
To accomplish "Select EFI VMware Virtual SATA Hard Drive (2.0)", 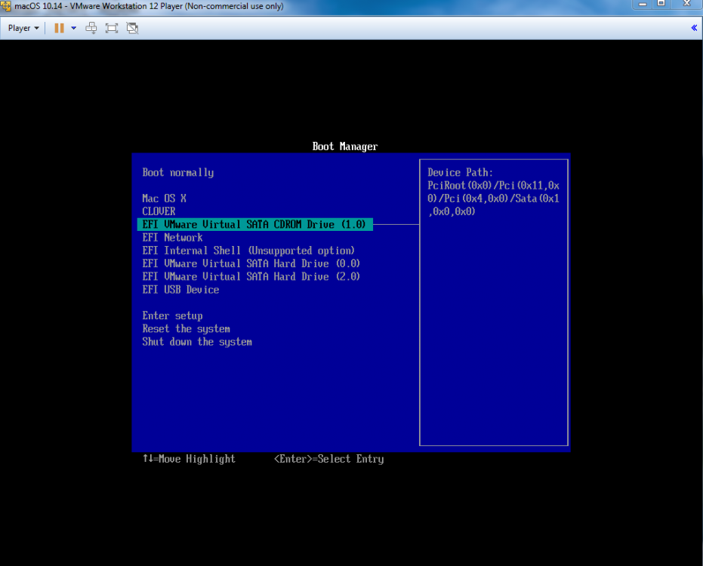I will coord(251,276).
